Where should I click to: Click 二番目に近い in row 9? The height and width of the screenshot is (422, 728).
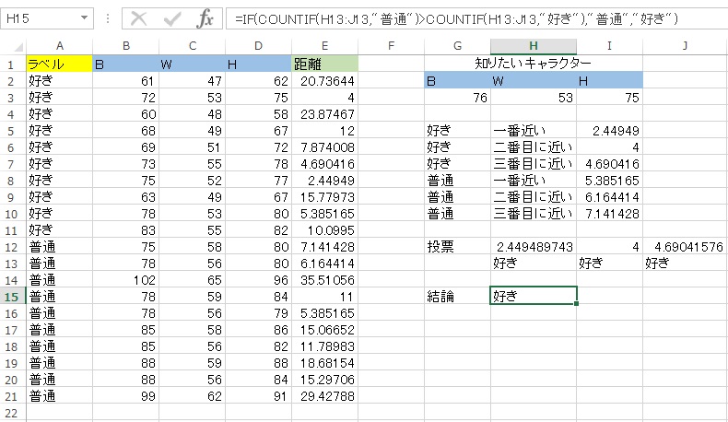(x=533, y=197)
